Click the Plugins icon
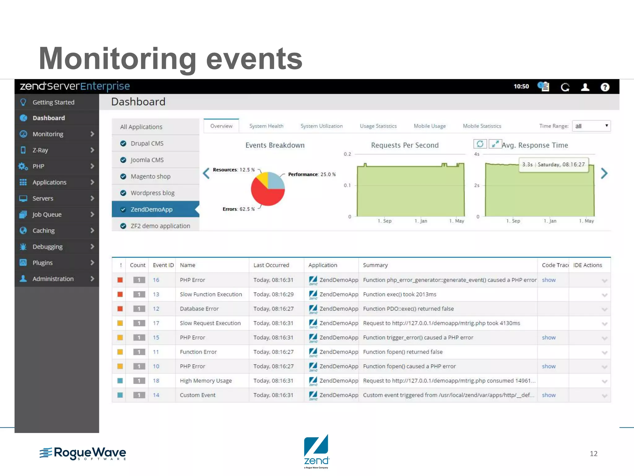The width and height of the screenshot is (634, 476). tap(23, 262)
